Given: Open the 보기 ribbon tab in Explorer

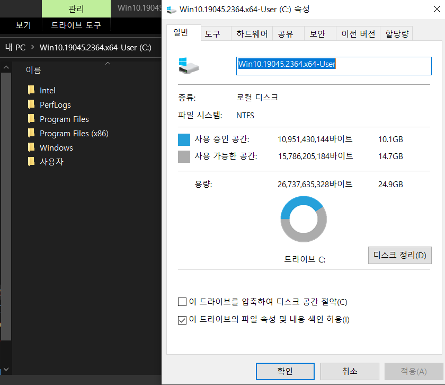Looking at the screenshot, I should pos(23,25).
